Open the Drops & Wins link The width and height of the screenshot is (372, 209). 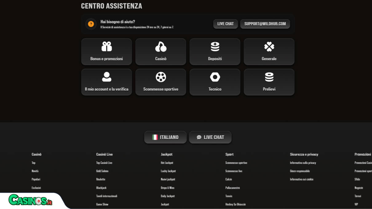pos(168,188)
